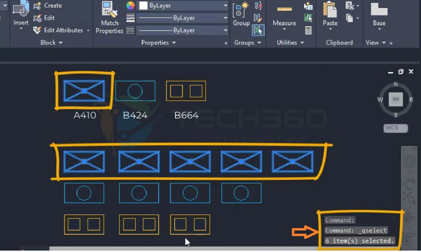Open the Quick Calculator icon
This screenshot has height=252, width=421.
308,30
